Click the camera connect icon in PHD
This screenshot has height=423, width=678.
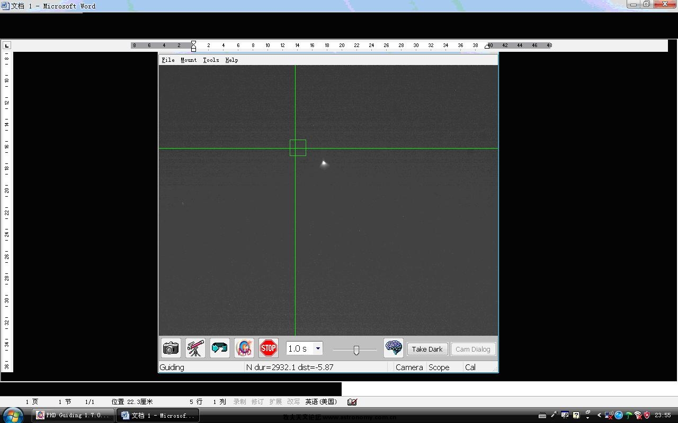coord(171,348)
